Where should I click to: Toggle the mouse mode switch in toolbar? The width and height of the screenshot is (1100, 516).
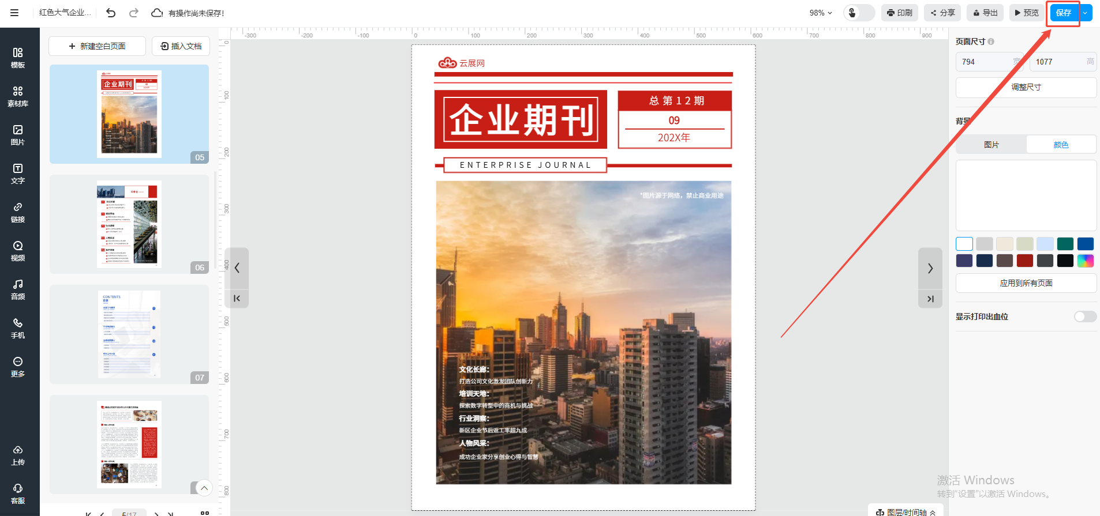858,13
